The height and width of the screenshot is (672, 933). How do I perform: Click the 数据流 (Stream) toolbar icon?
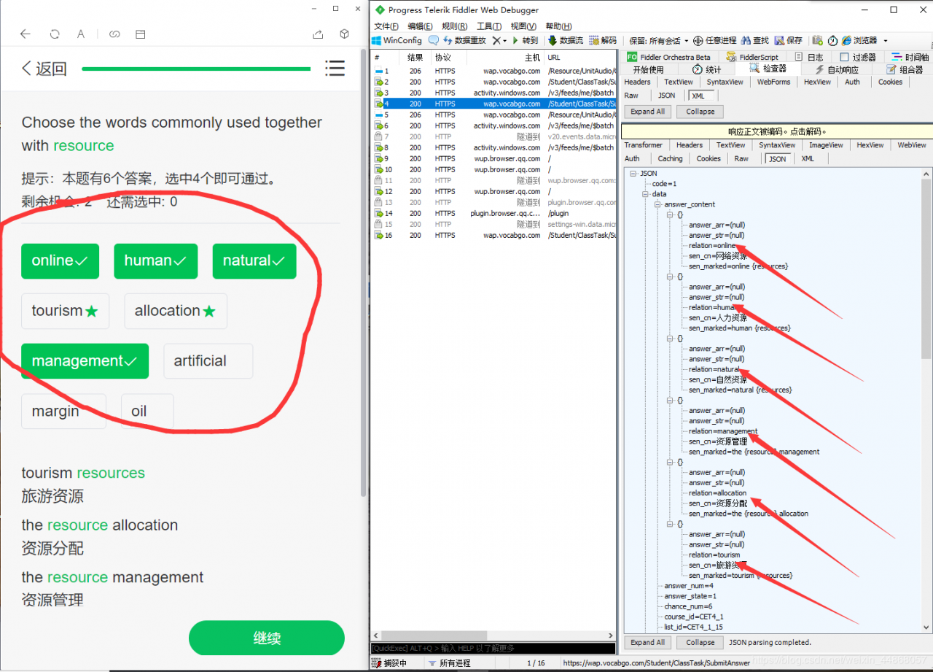[x=565, y=41]
